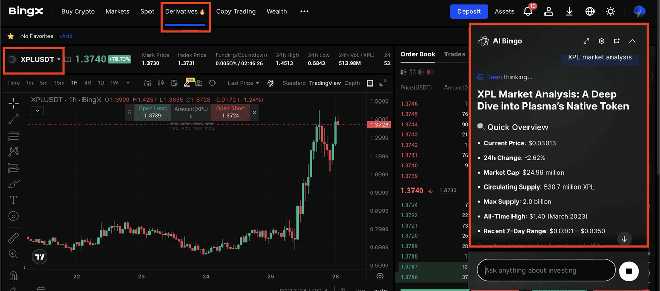Click the reset chart refresh icon
The image size is (660, 291).
pyautogui.click(x=212, y=83)
